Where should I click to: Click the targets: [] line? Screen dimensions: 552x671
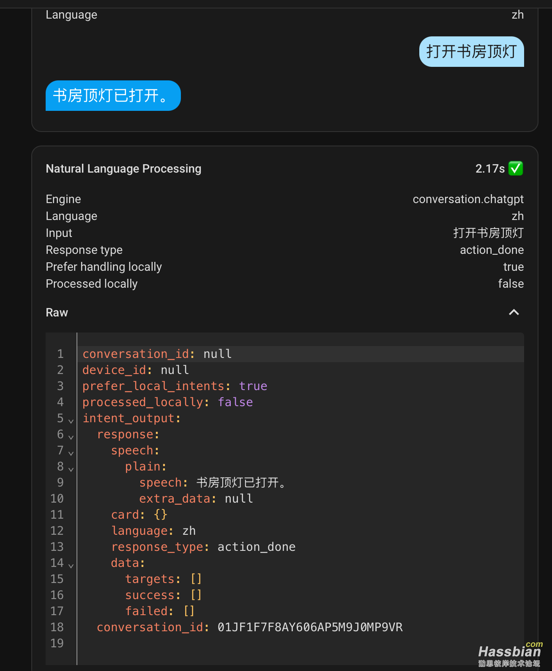click(x=164, y=579)
